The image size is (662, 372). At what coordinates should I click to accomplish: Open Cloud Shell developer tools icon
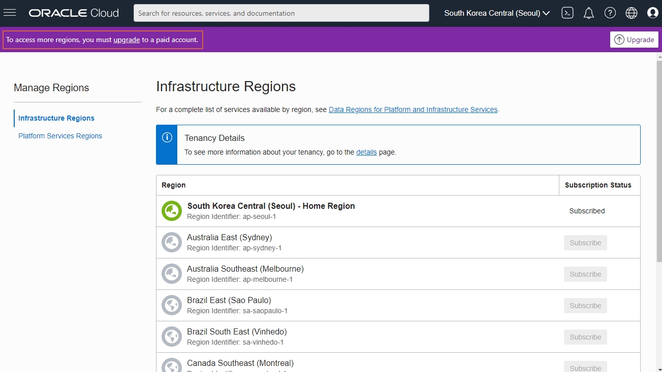pyautogui.click(x=568, y=13)
